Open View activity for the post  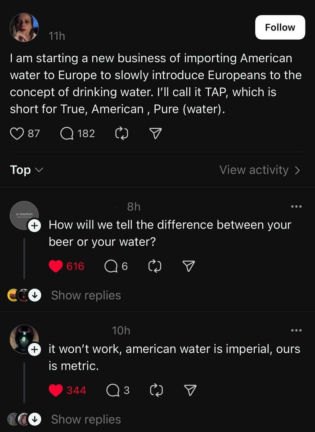pyautogui.click(x=260, y=170)
